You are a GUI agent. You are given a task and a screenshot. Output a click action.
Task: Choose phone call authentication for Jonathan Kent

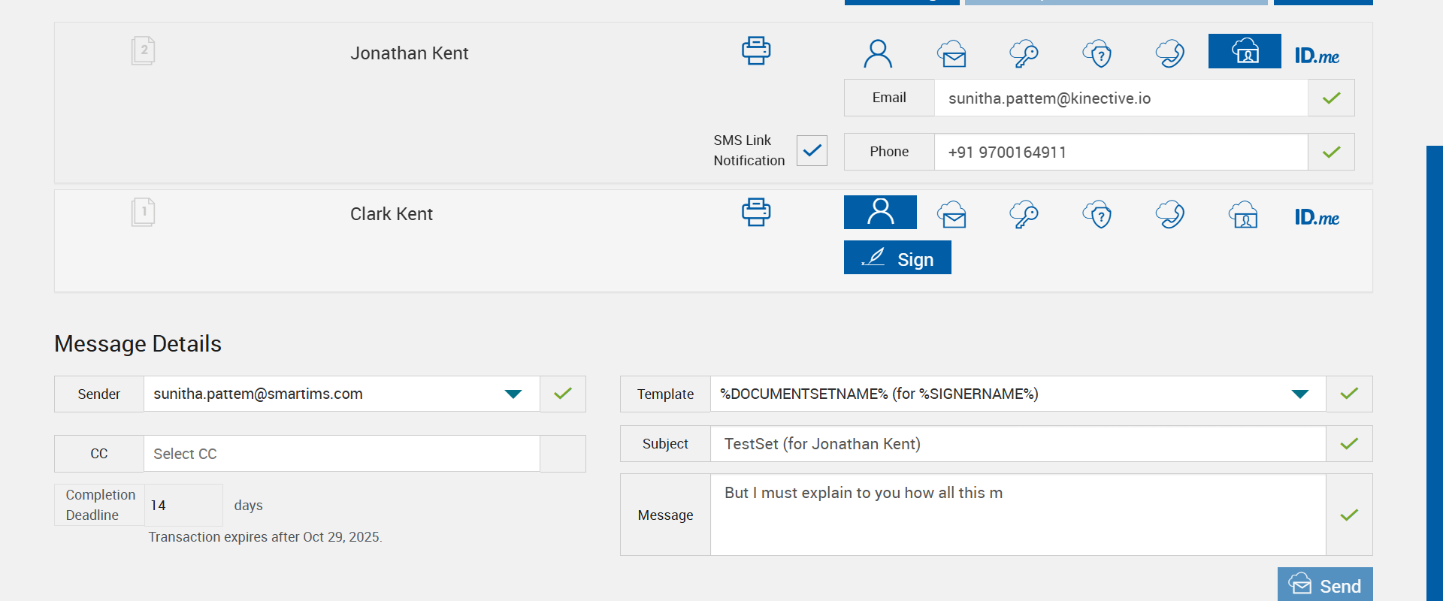(x=1170, y=53)
